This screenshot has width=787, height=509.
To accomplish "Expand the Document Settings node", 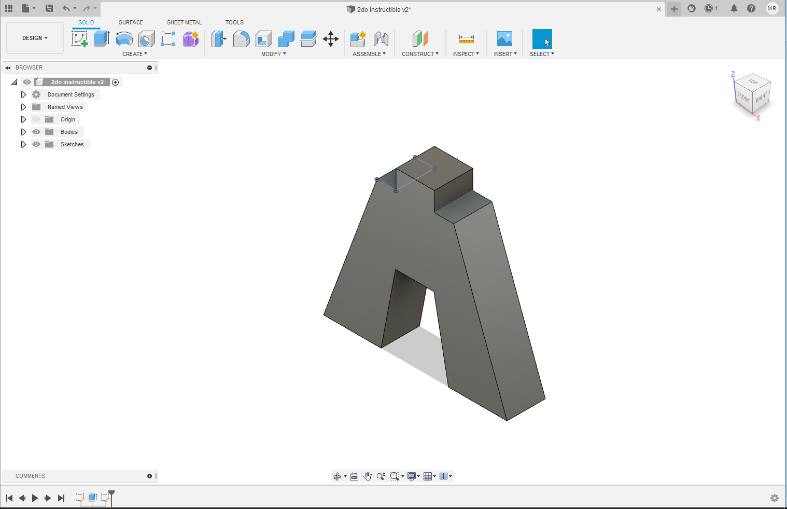I will (x=23, y=94).
